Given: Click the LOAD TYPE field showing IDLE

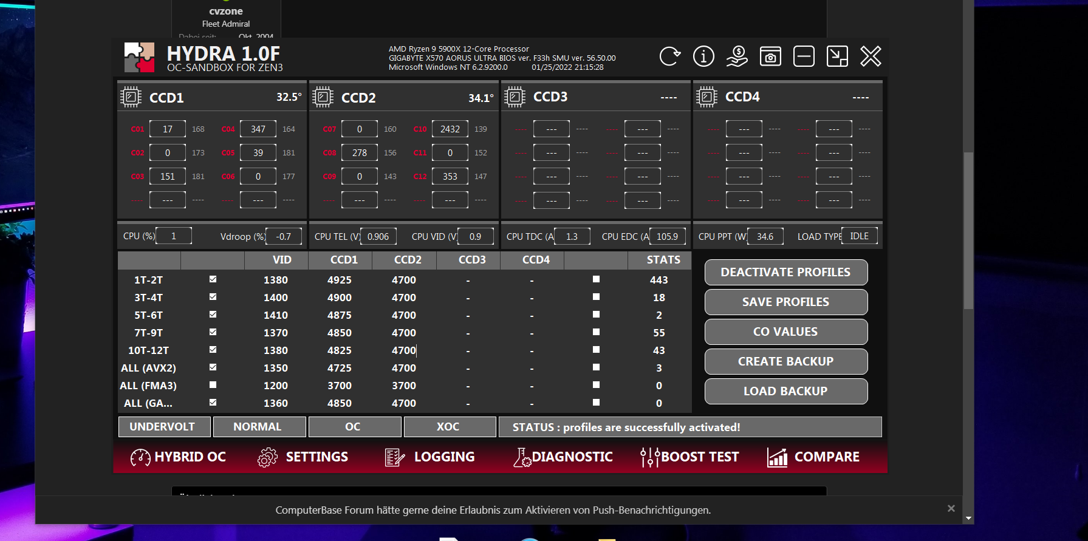Looking at the screenshot, I should pyautogui.click(x=860, y=236).
